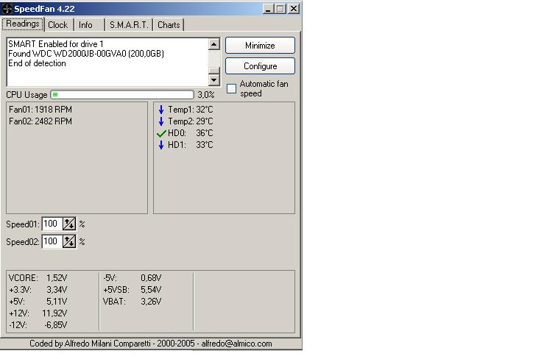Click the log scroll down arrow

(214, 79)
